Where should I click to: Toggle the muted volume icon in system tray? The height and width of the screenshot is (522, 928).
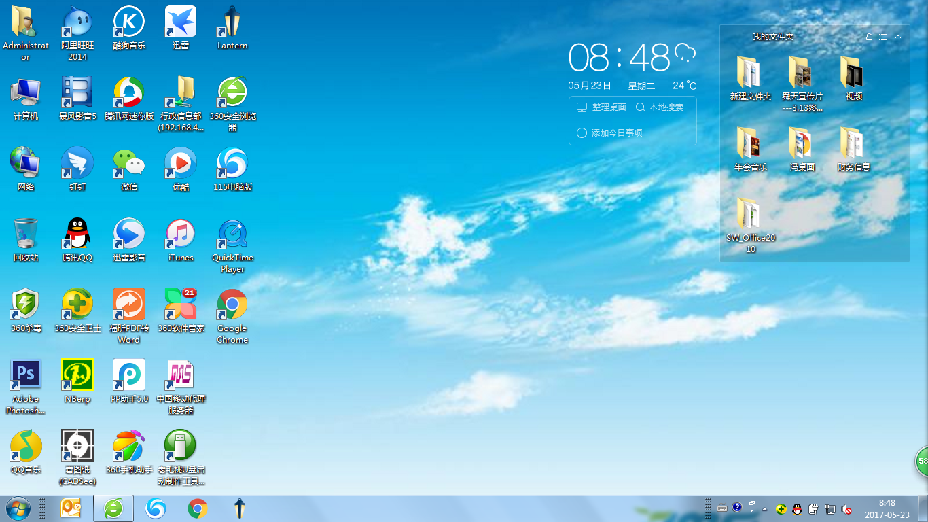click(x=846, y=508)
